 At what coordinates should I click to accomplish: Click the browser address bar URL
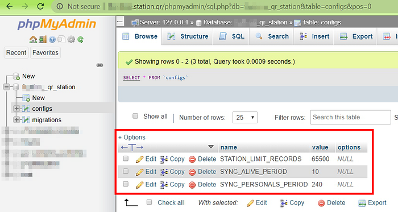(240, 6)
